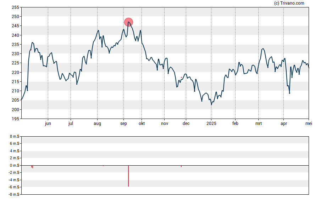Image resolution: width=315 pixels, height=200 pixels.
Task: Click the 205 price axis label
Action: pyautogui.click(x=15, y=100)
